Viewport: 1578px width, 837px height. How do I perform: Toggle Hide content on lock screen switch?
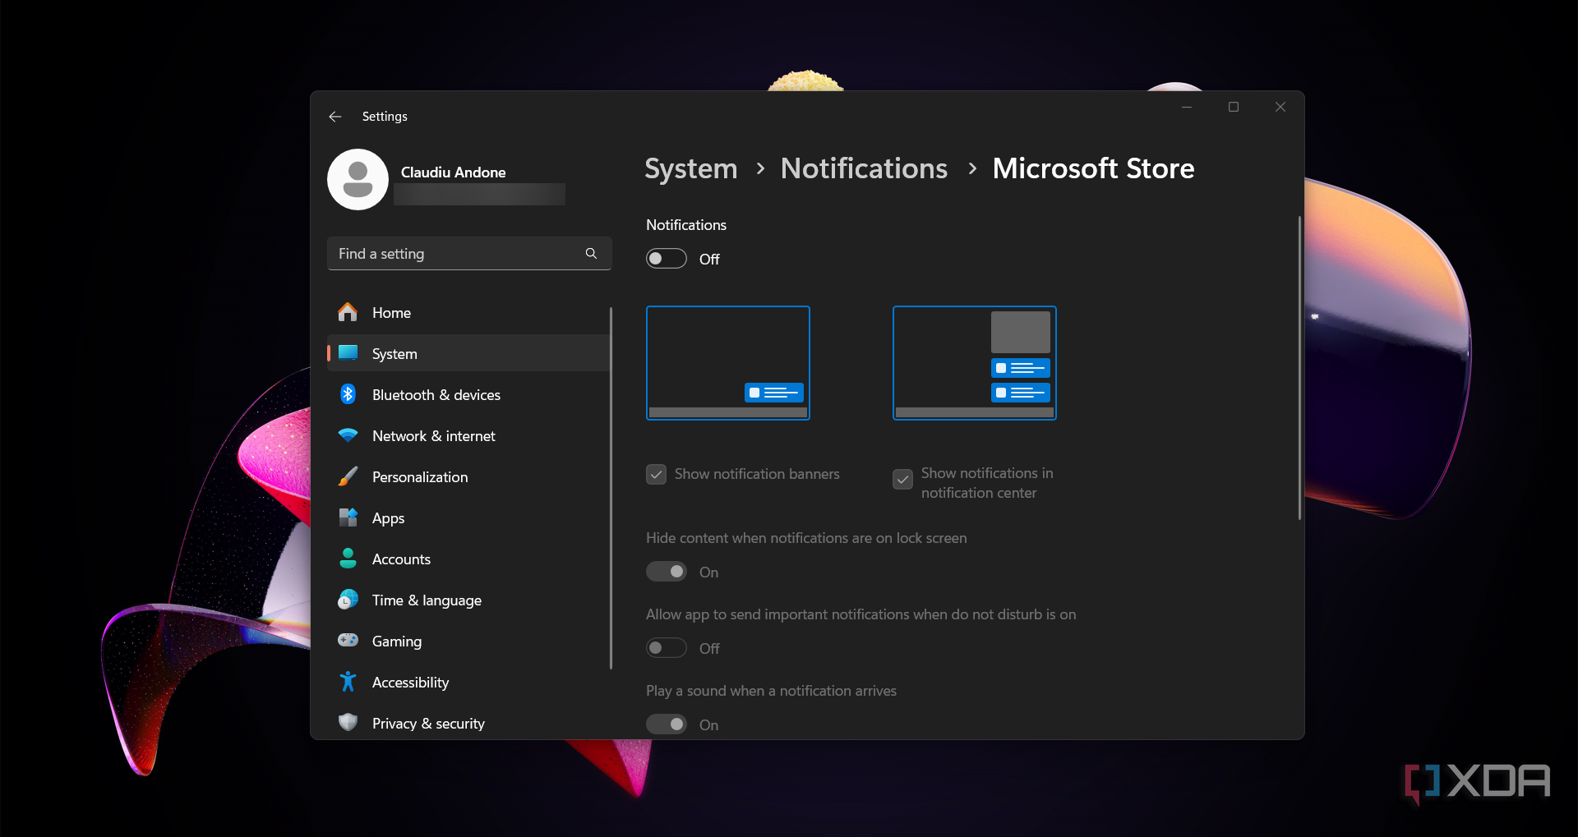tap(667, 572)
